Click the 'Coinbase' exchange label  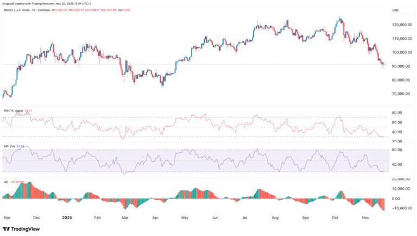pyautogui.click(x=44, y=10)
